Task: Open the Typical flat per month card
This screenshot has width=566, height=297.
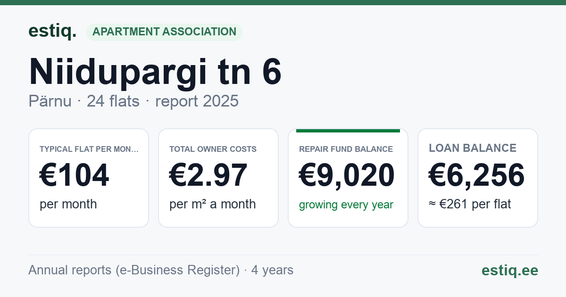Action: (89, 178)
